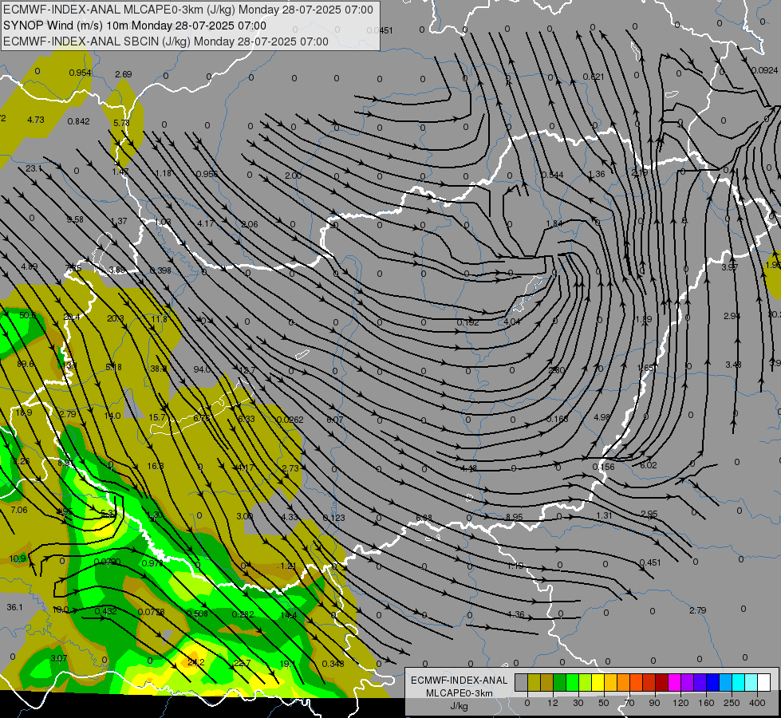Click the dark green legend swatch
Image resolution: width=781 pixels, height=718 pixels.
[559, 683]
